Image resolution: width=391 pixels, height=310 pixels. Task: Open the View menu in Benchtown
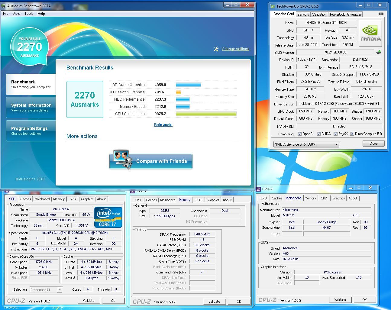tap(16, 14)
